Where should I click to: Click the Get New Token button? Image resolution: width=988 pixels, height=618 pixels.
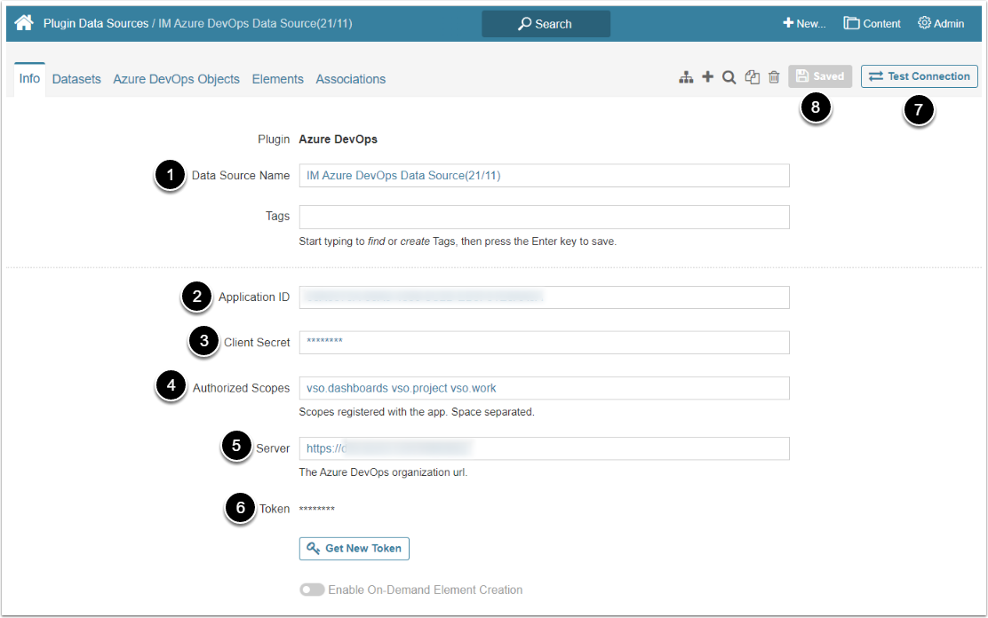tap(355, 549)
